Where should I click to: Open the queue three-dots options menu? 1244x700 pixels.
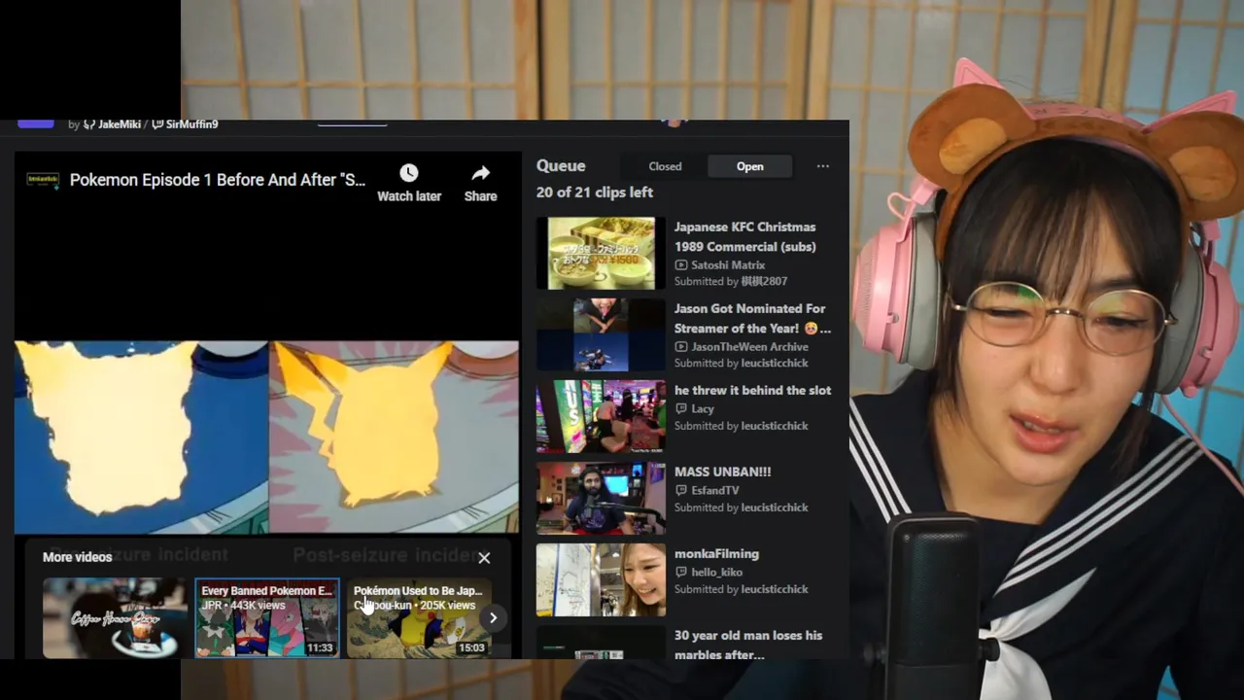point(822,166)
